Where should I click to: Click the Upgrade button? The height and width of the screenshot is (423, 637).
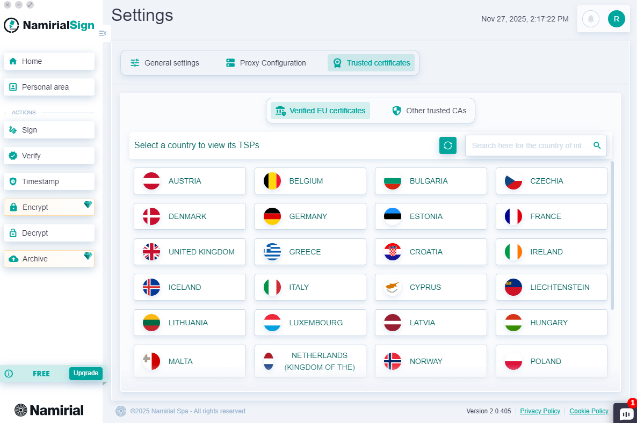point(85,373)
